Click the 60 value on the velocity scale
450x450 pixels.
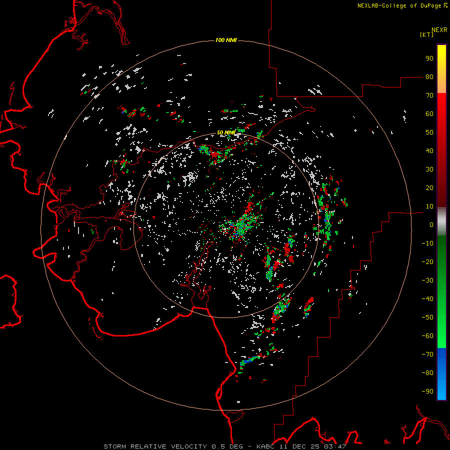pyautogui.click(x=429, y=113)
